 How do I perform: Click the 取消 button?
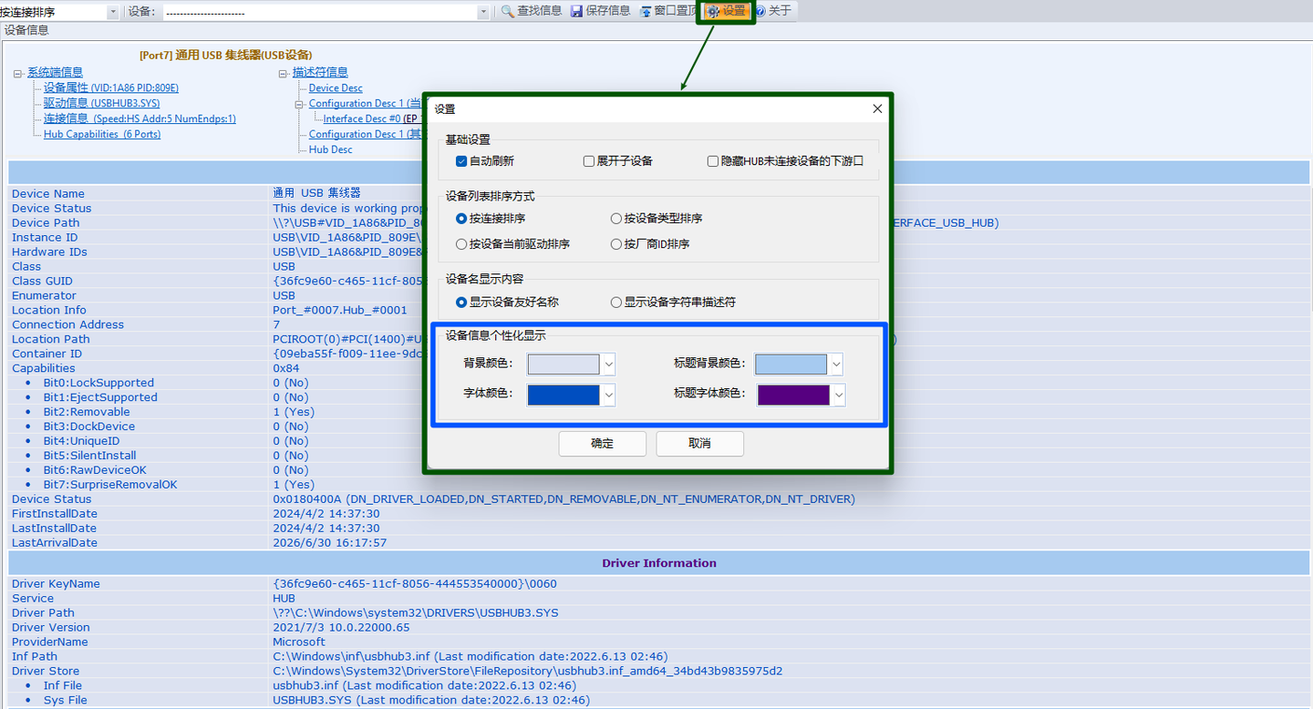click(x=699, y=444)
